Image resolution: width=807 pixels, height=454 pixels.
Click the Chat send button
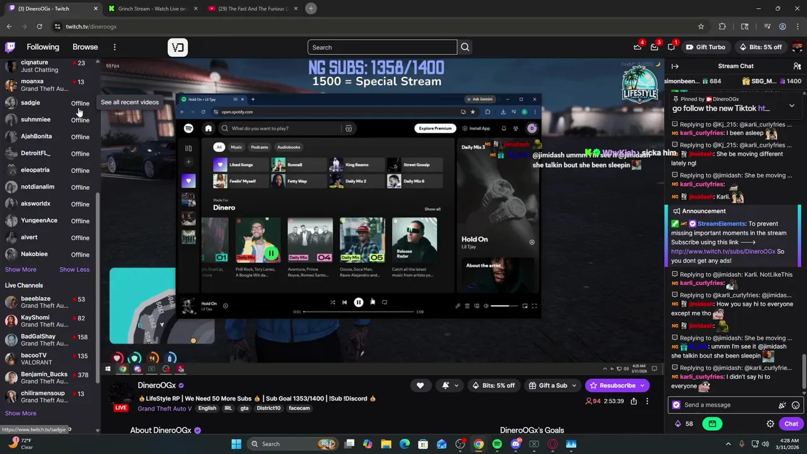(791, 424)
